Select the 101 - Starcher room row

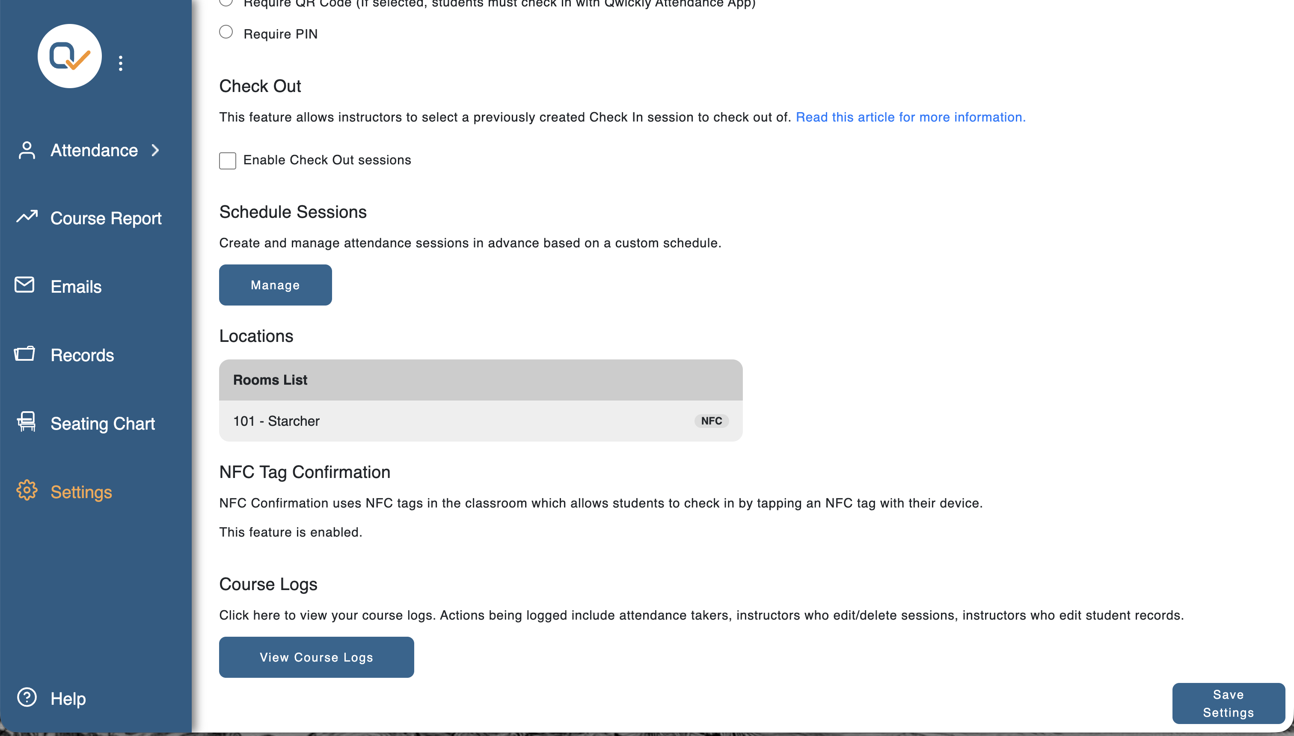point(481,421)
